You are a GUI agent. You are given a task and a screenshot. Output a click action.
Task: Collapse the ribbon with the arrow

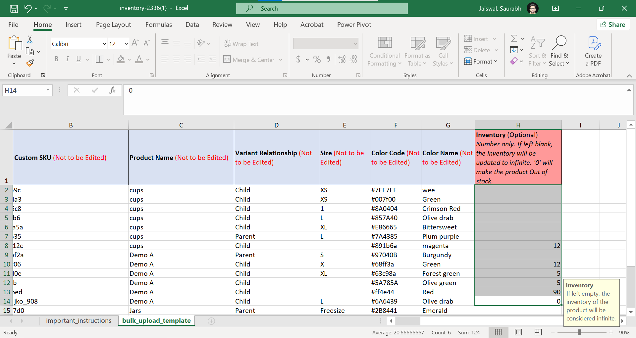click(629, 76)
